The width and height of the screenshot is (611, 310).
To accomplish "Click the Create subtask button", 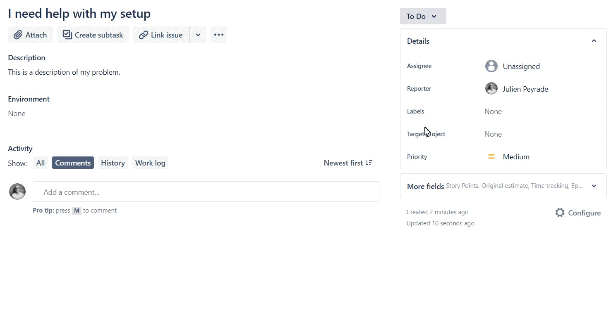I will click(x=93, y=35).
